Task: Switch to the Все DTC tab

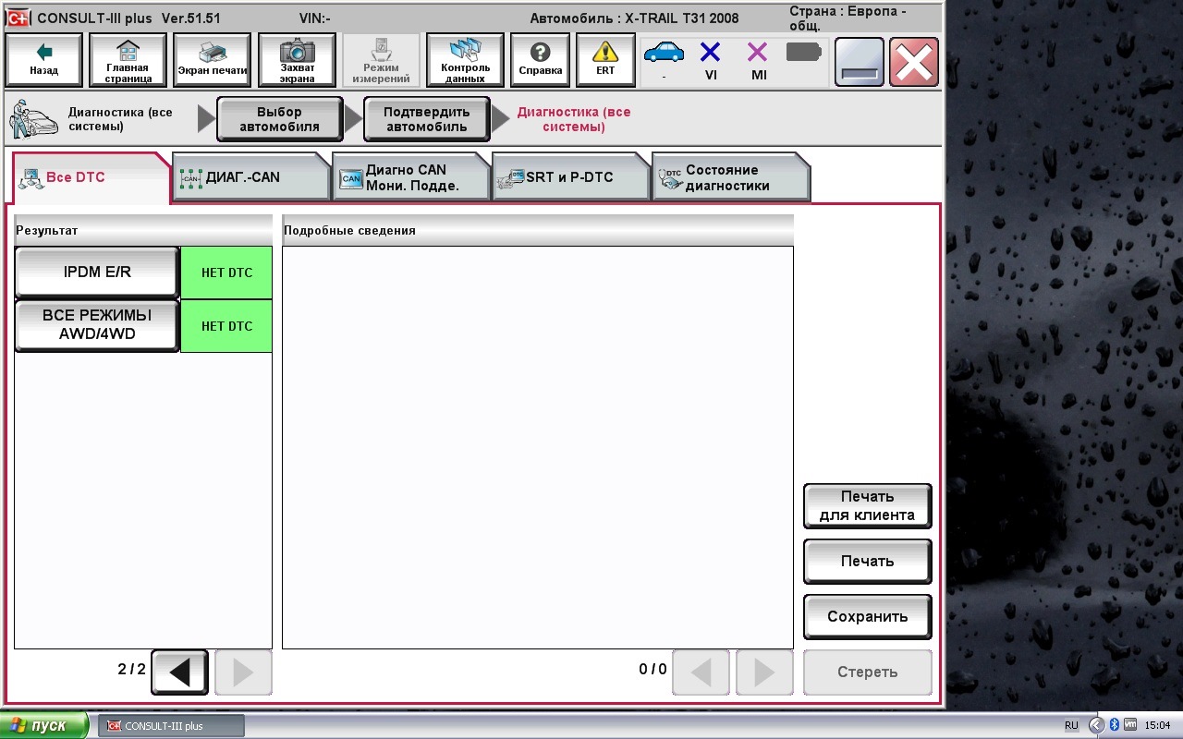Action: tap(91, 177)
